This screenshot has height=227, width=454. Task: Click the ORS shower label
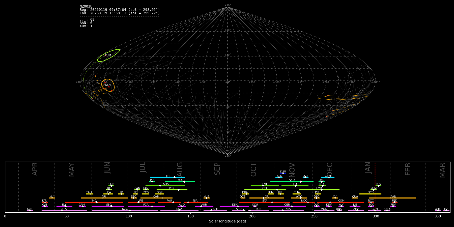[x=305, y=176]
